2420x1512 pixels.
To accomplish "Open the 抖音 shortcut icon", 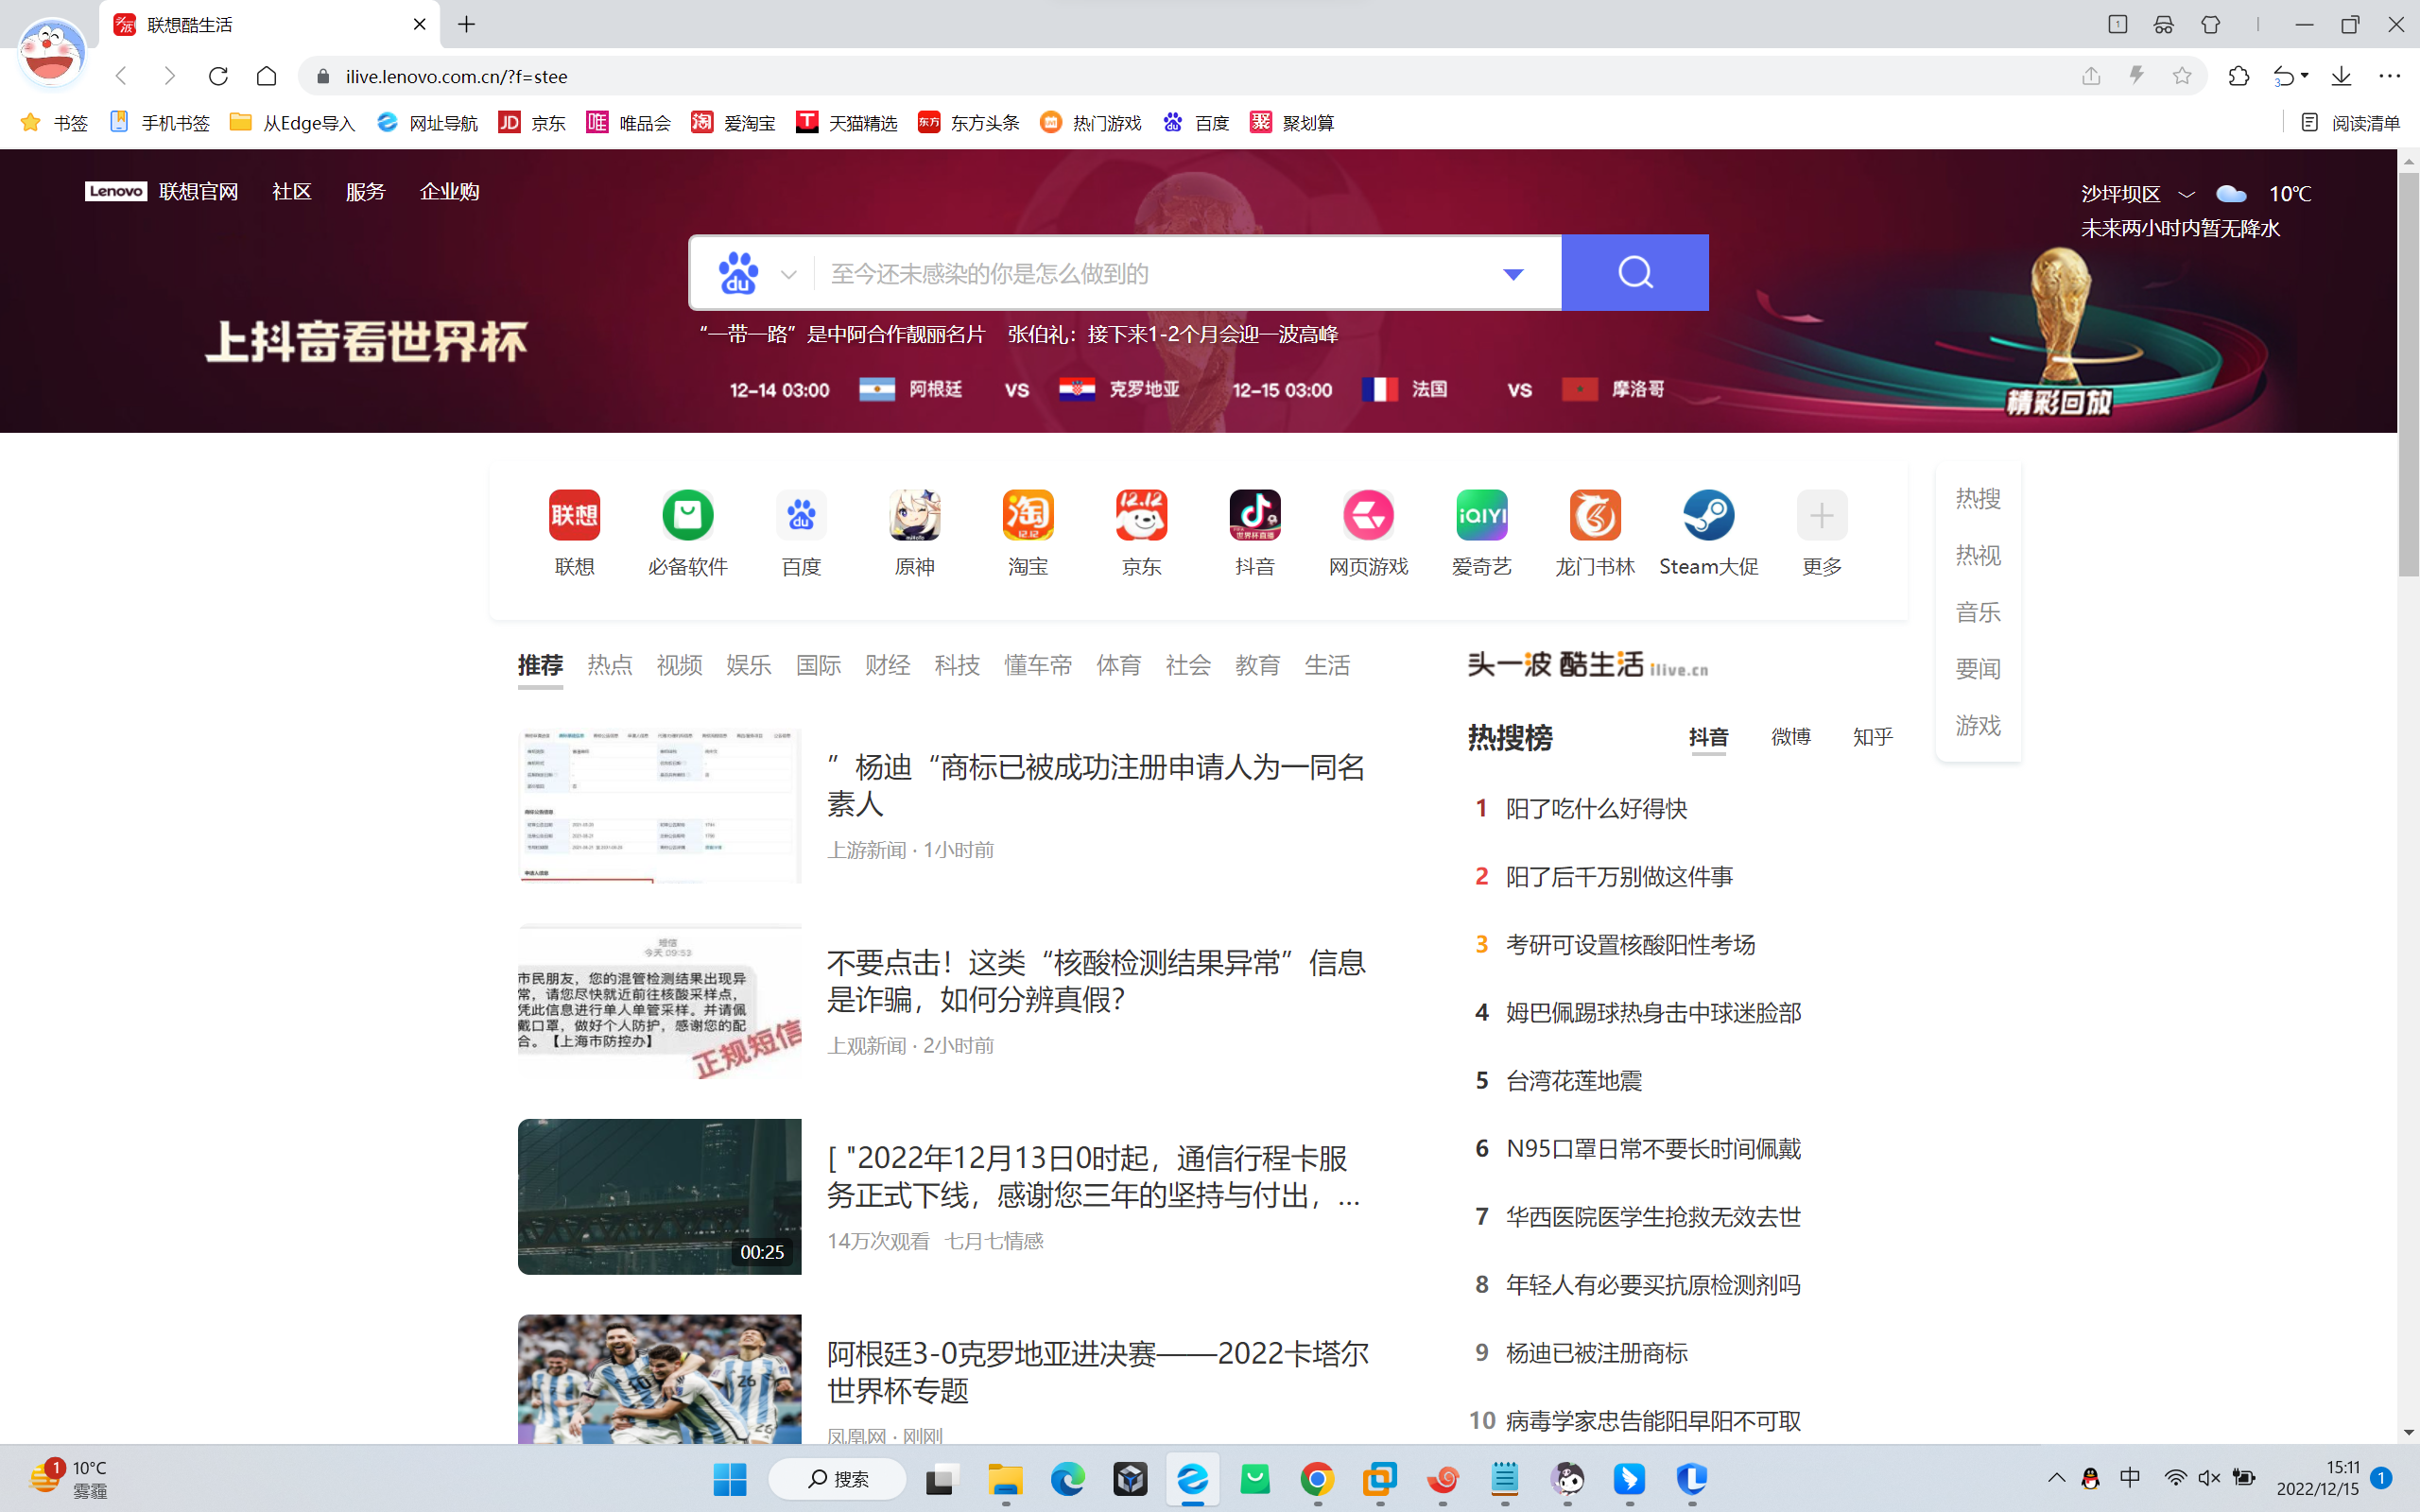I will point(1255,516).
